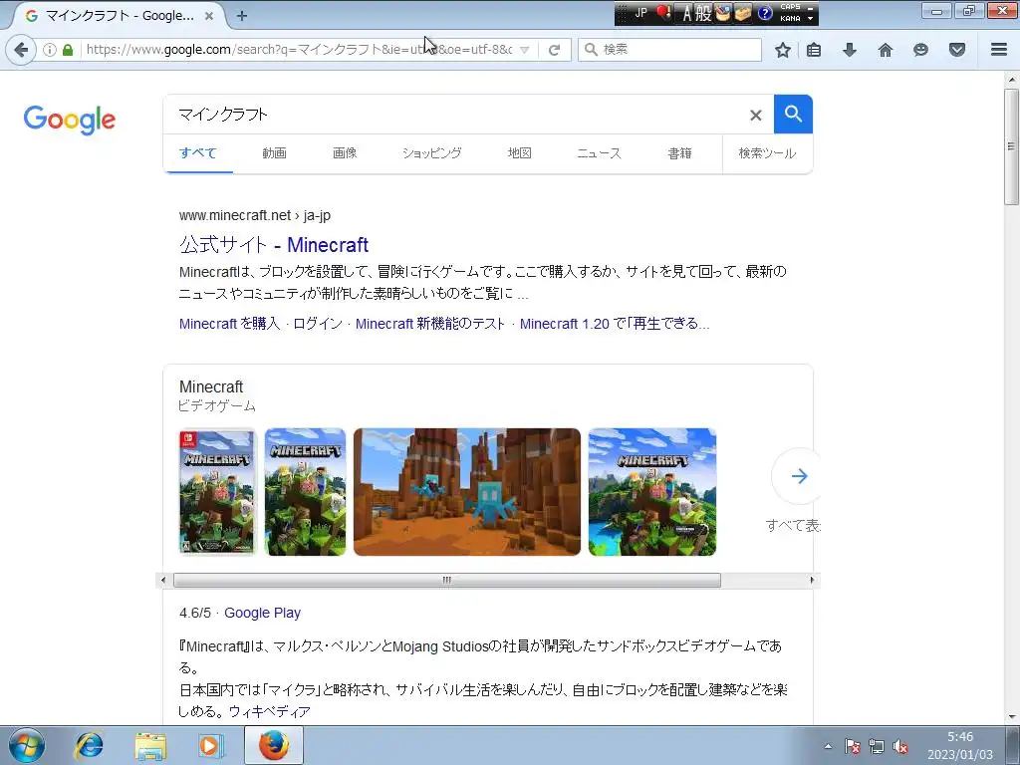Open the 地図 tab
Screen dimensions: 1020x765
tap(520, 153)
